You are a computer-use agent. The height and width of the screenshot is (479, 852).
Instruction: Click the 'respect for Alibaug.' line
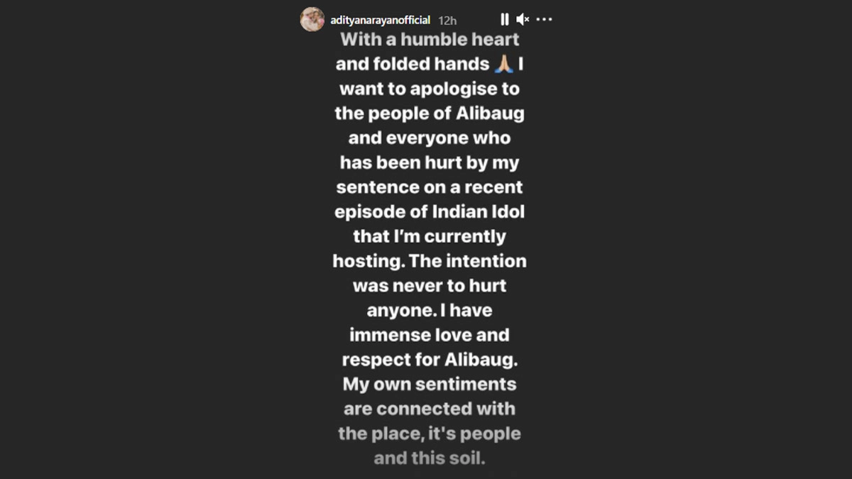pyautogui.click(x=430, y=359)
